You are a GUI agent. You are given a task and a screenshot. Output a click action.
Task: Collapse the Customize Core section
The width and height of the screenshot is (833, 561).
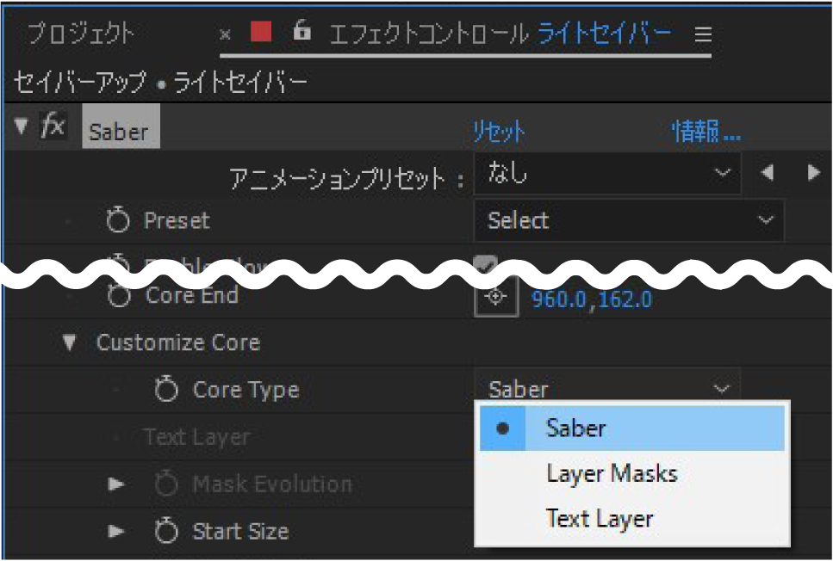pyautogui.click(x=70, y=343)
